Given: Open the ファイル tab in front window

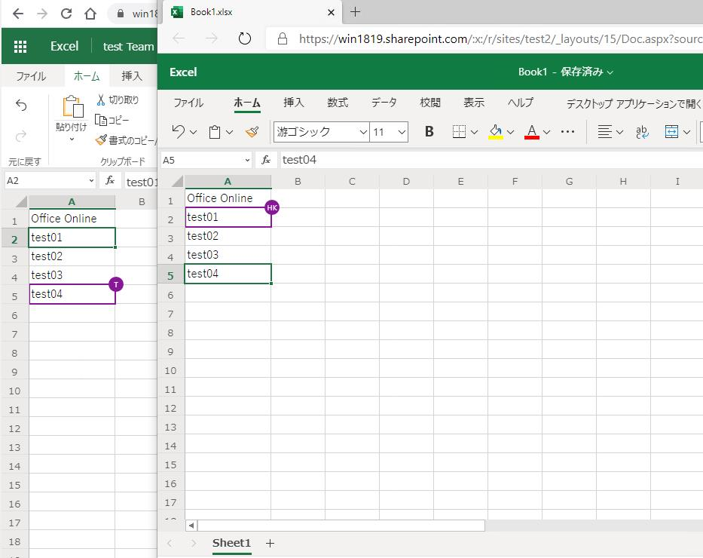Looking at the screenshot, I should (188, 103).
